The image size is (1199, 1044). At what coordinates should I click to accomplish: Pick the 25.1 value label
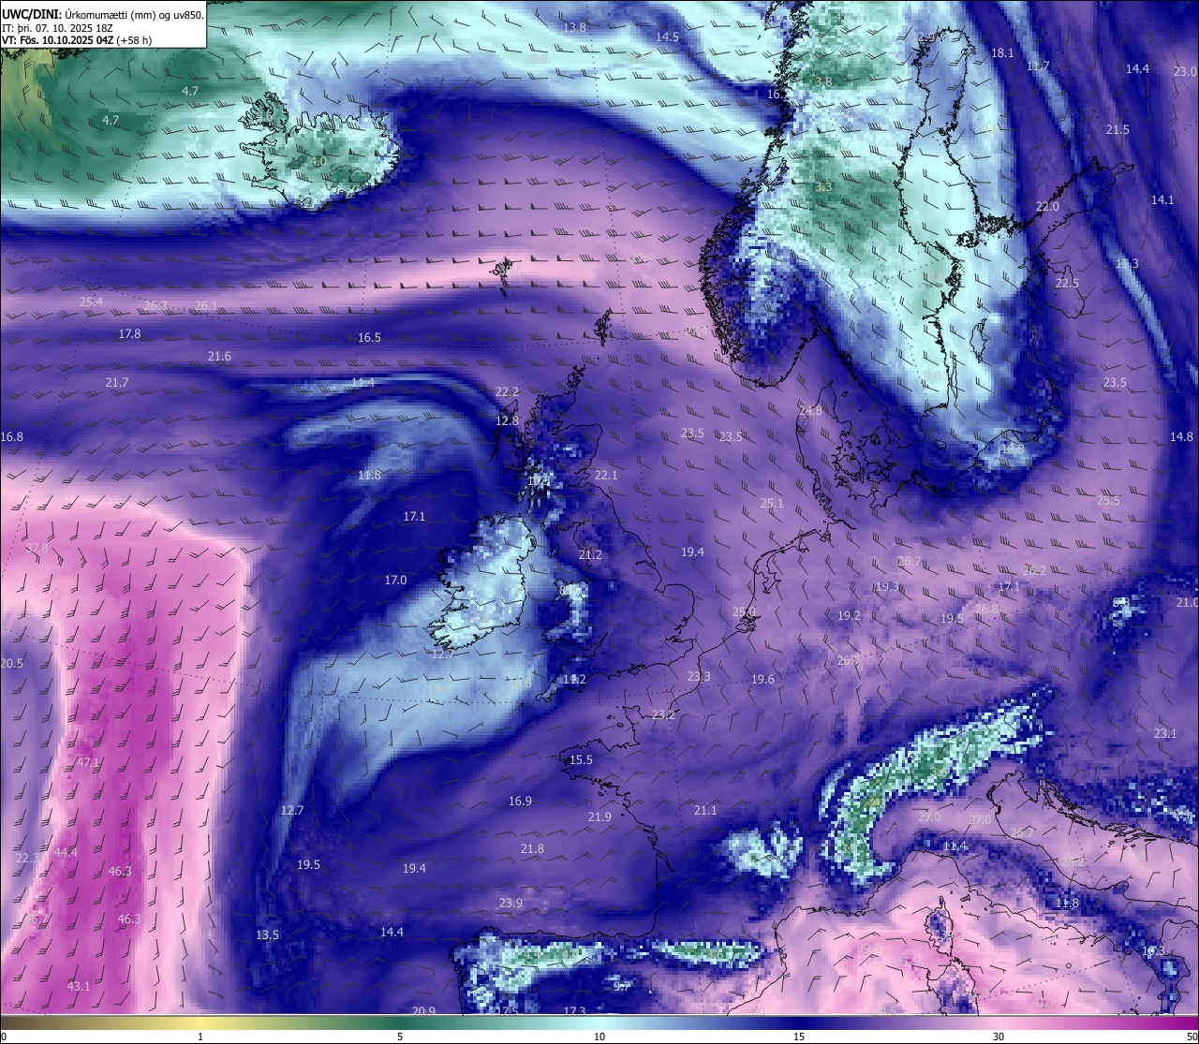tap(772, 503)
